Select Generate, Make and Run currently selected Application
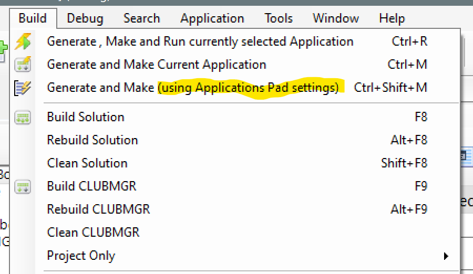This screenshot has width=473, height=274. click(x=200, y=41)
